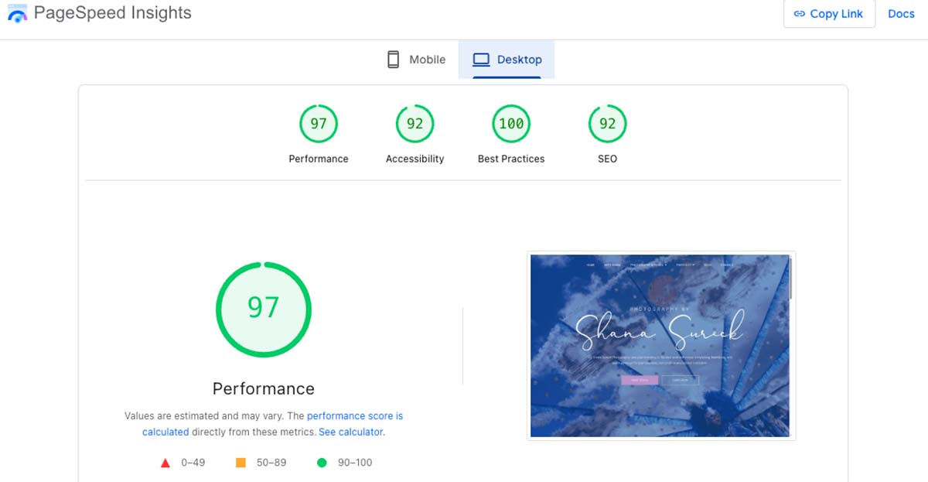Click the Performance score gauge showing 97
The image size is (928, 482).
click(319, 123)
